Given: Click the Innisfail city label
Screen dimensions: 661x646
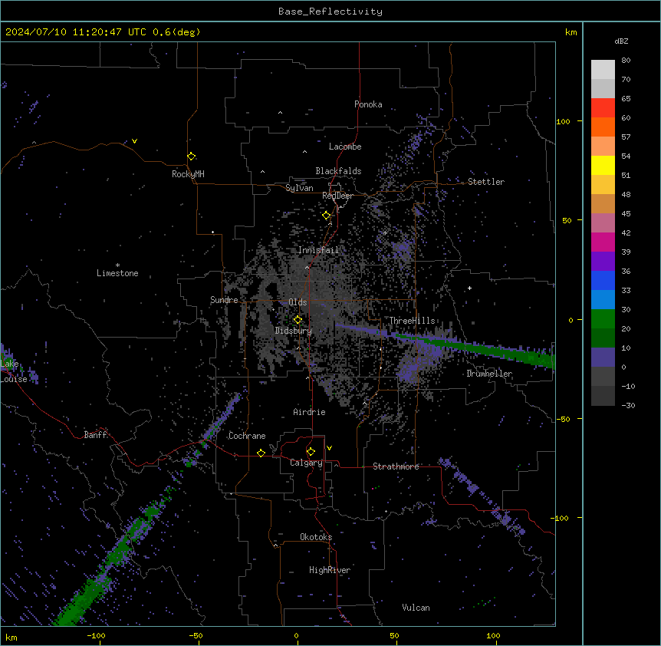Looking at the screenshot, I should [x=318, y=250].
